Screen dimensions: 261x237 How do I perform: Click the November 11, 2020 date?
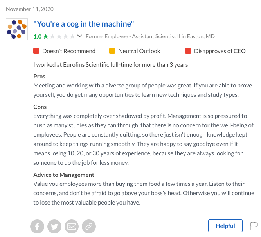point(30,9)
